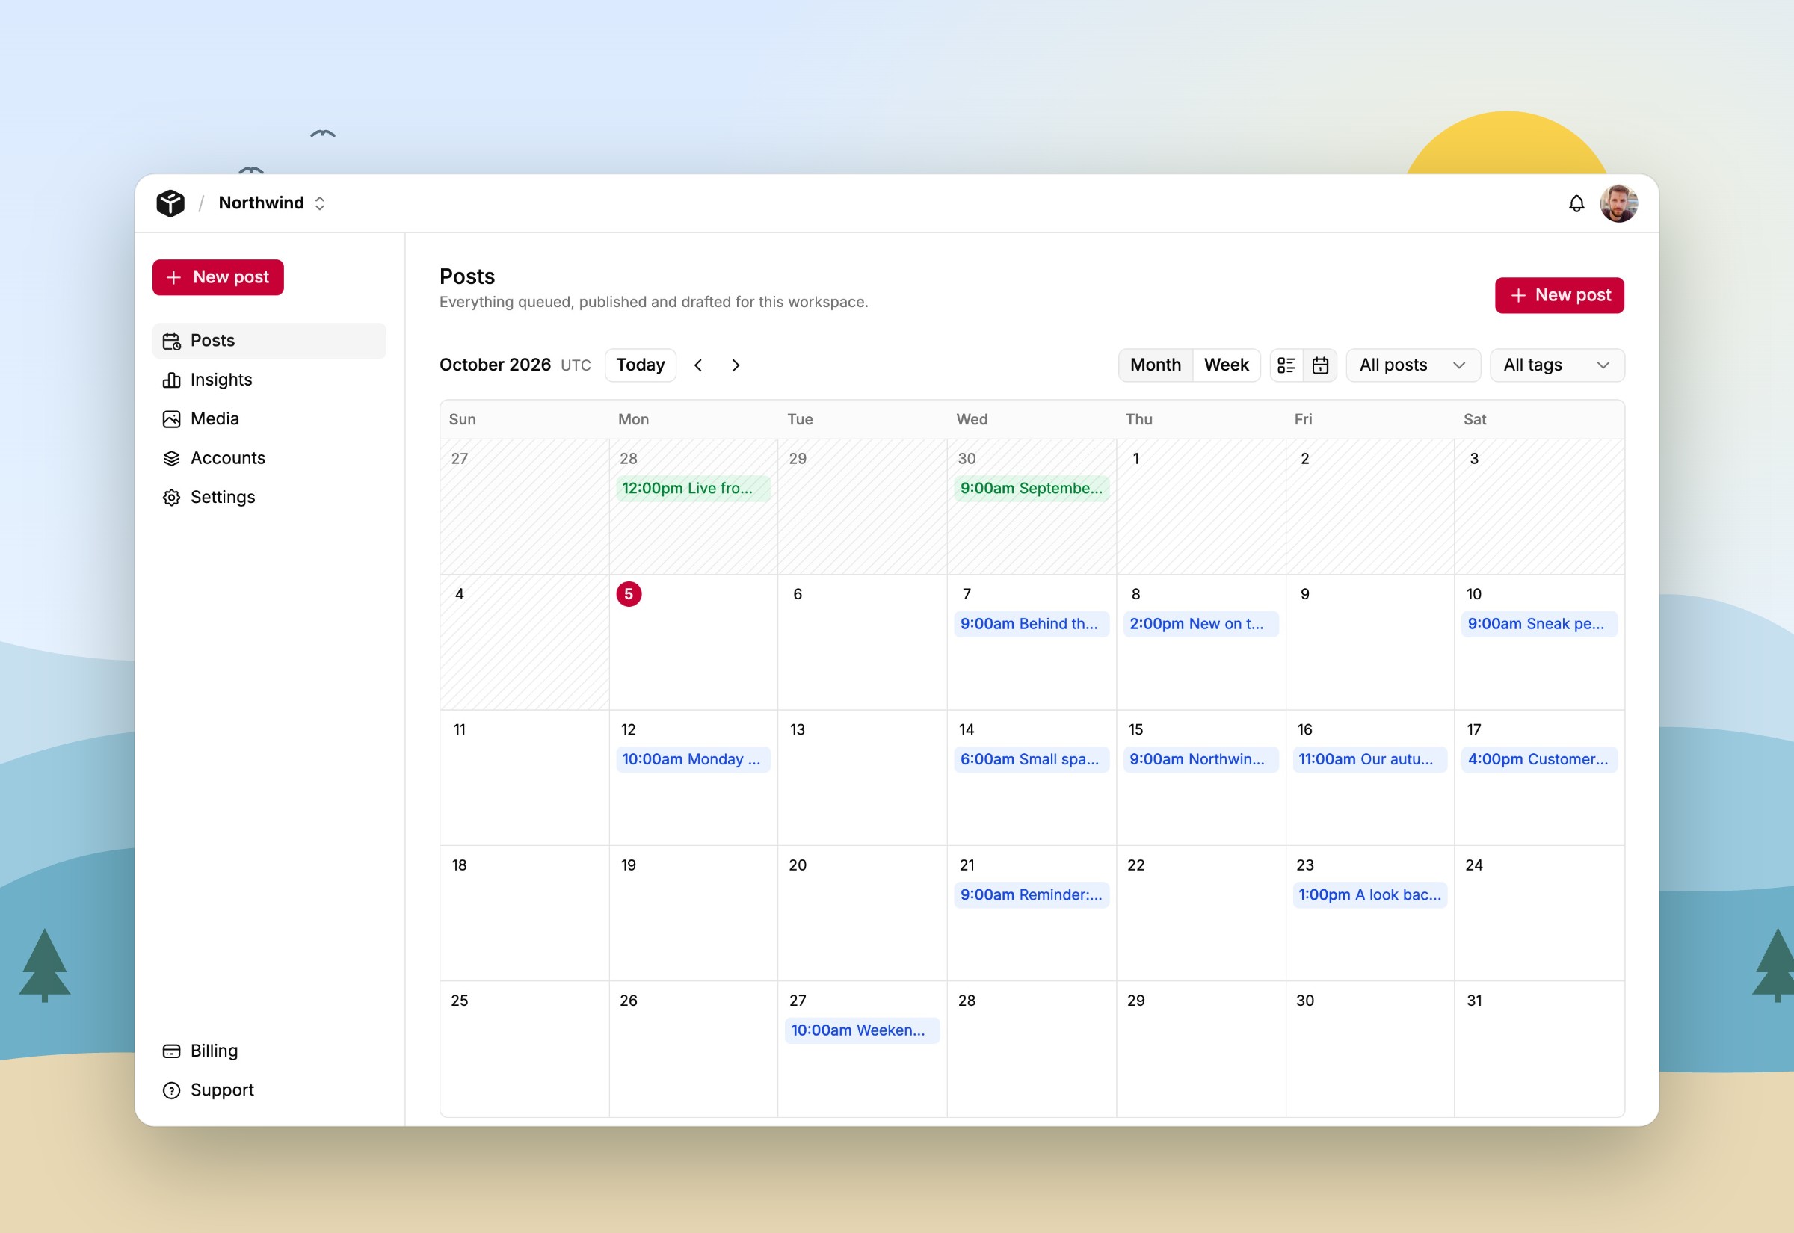Open the All tags filter dropdown
The image size is (1794, 1233).
(x=1556, y=365)
